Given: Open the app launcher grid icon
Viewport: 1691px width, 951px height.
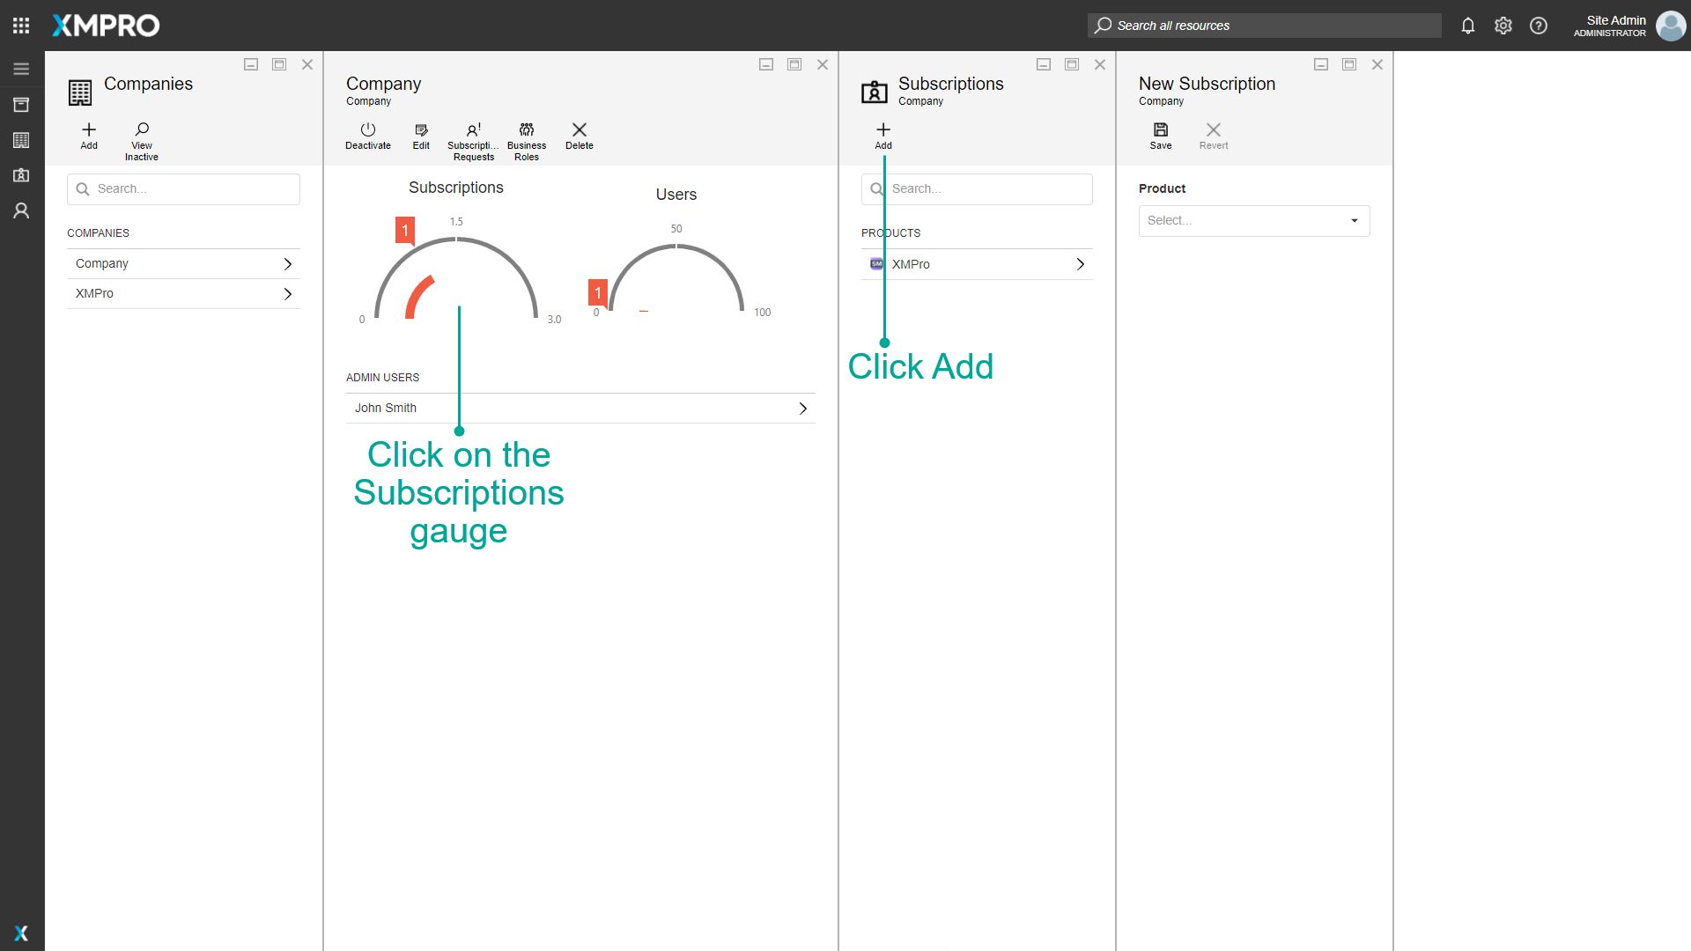Looking at the screenshot, I should point(21,26).
